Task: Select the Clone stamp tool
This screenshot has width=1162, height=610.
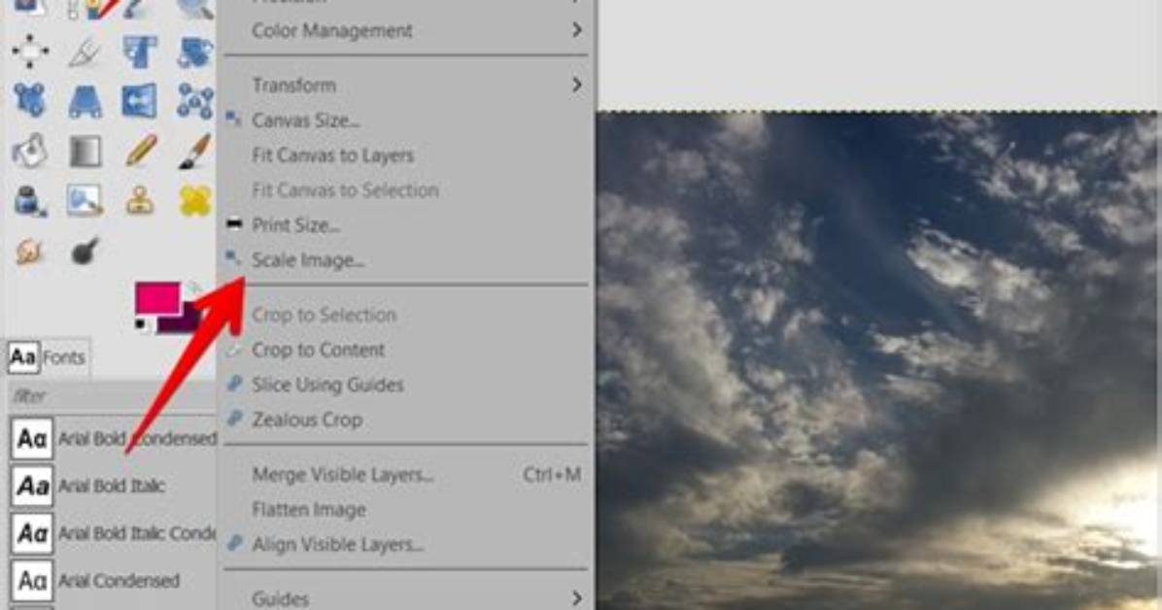Action: click(139, 201)
